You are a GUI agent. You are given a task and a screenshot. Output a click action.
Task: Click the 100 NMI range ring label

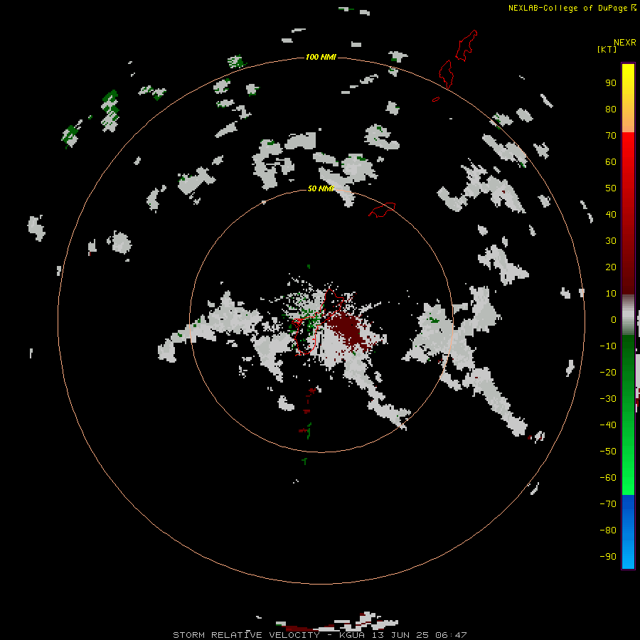pyautogui.click(x=321, y=57)
